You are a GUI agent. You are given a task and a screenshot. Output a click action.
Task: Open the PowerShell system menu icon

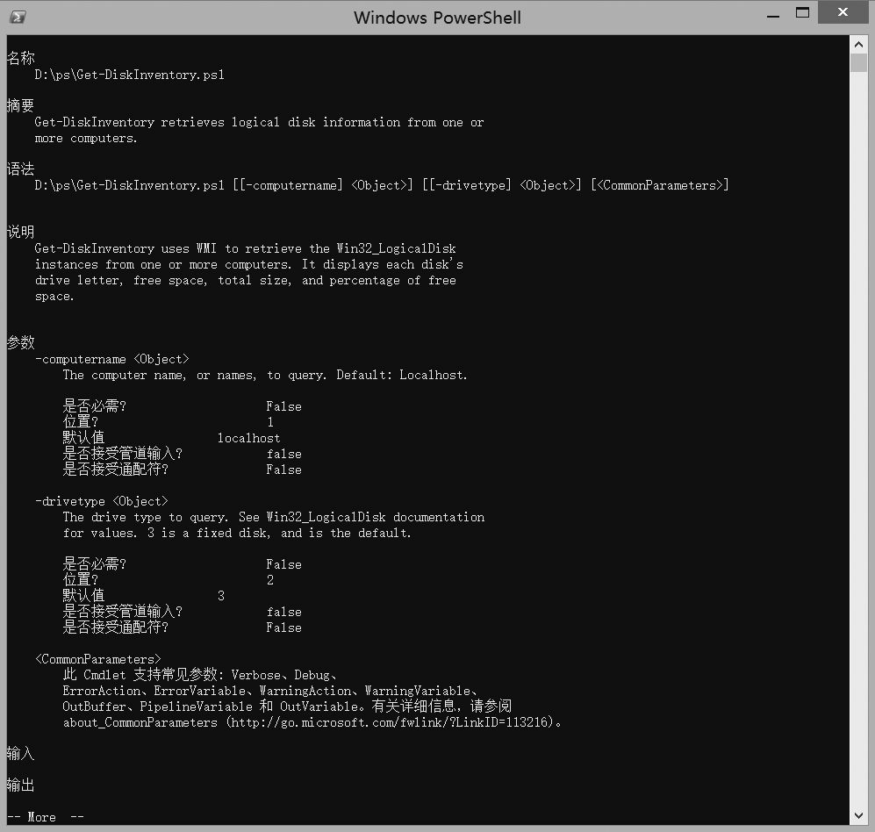click(17, 17)
